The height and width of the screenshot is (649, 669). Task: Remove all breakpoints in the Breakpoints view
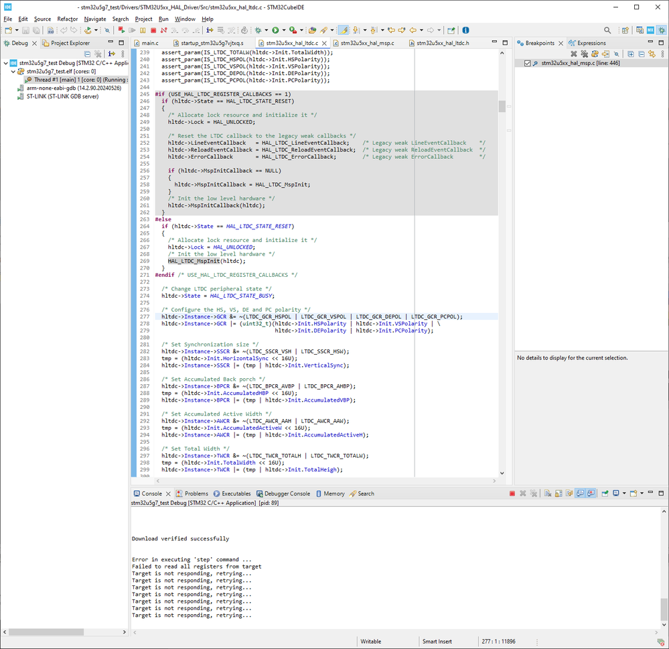584,54
